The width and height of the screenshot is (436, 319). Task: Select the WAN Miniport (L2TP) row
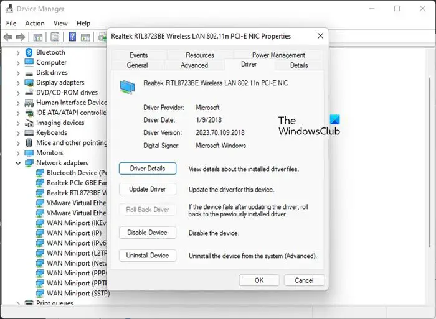[71, 253]
